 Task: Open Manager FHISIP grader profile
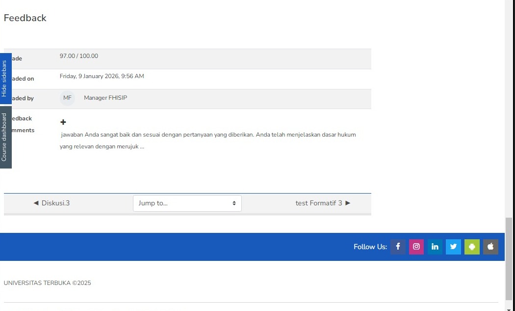(105, 98)
